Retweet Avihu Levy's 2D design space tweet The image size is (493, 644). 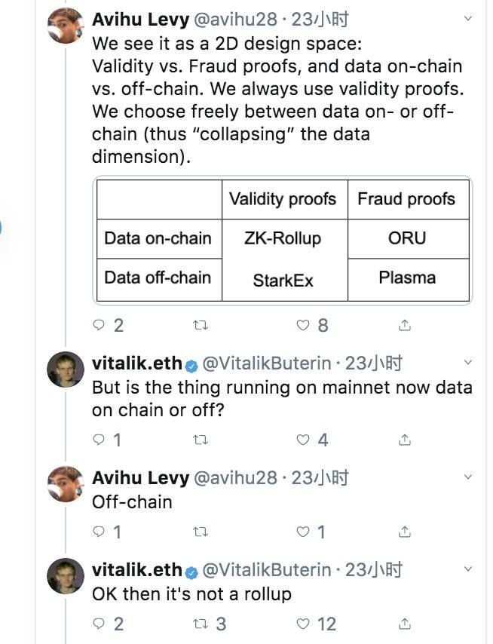(x=201, y=325)
